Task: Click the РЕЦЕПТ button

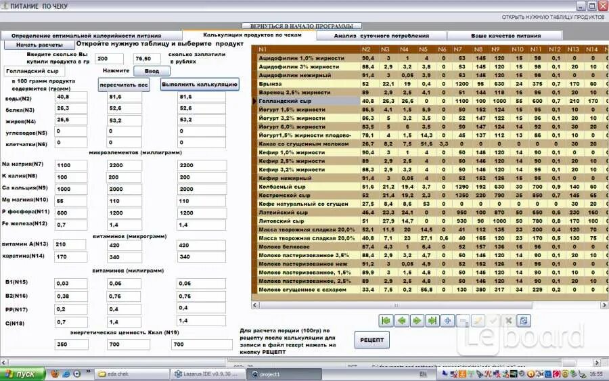Action: (371, 340)
